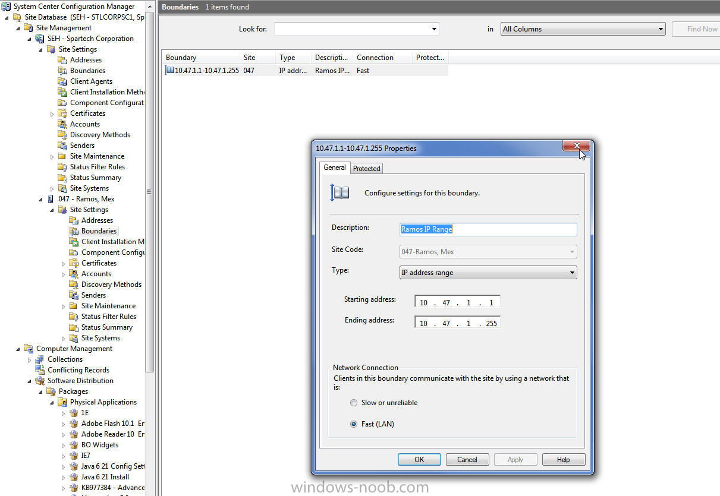Select the General tab
720x496 pixels.
tap(334, 168)
